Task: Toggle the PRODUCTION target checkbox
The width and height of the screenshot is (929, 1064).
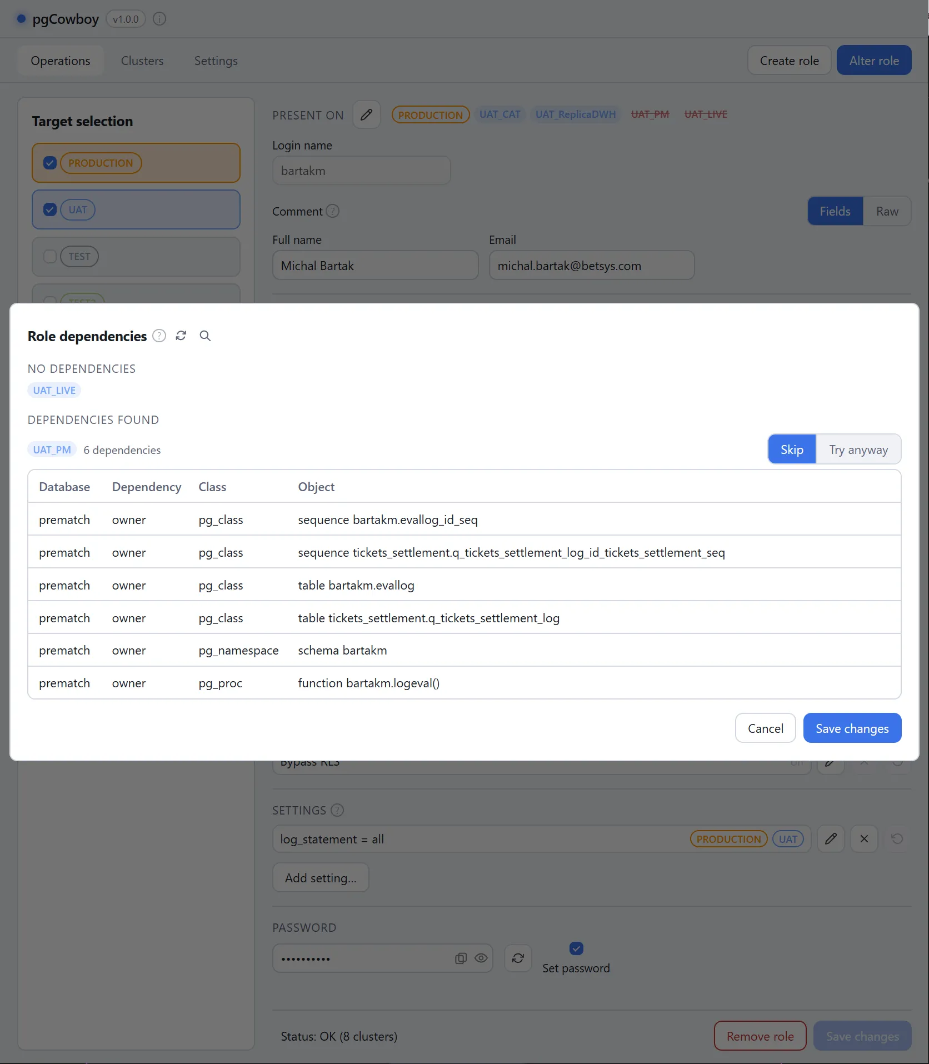Action: [x=50, y=163]
